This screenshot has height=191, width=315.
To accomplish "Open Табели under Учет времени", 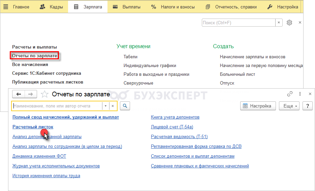I will point(130,57).
